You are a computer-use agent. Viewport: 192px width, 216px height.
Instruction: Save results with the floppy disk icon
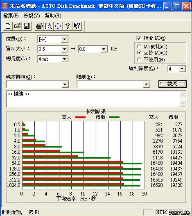tap(27, 26)
